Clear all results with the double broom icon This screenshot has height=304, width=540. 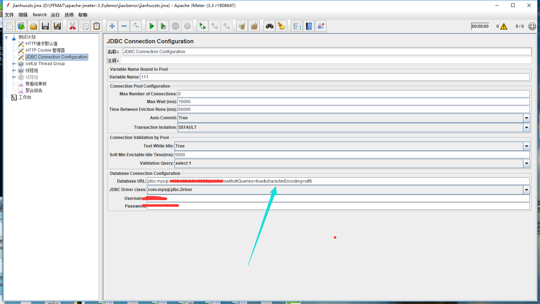(254, 26)
